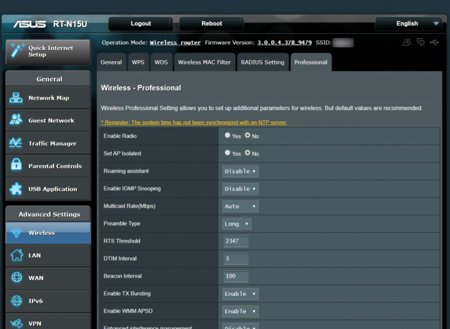Click the Reboot button
Viewport: 450px width, 329px height.
[x=211, y=24]
